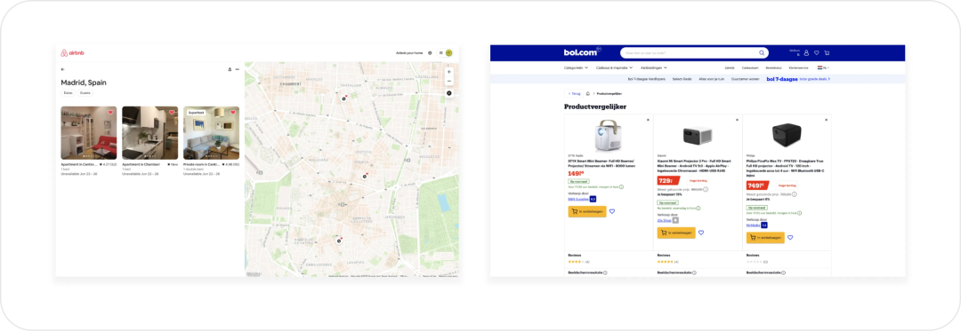961x331 pixels.
Task: Open the Superhost private room photo
Action: tap(212, 133)
